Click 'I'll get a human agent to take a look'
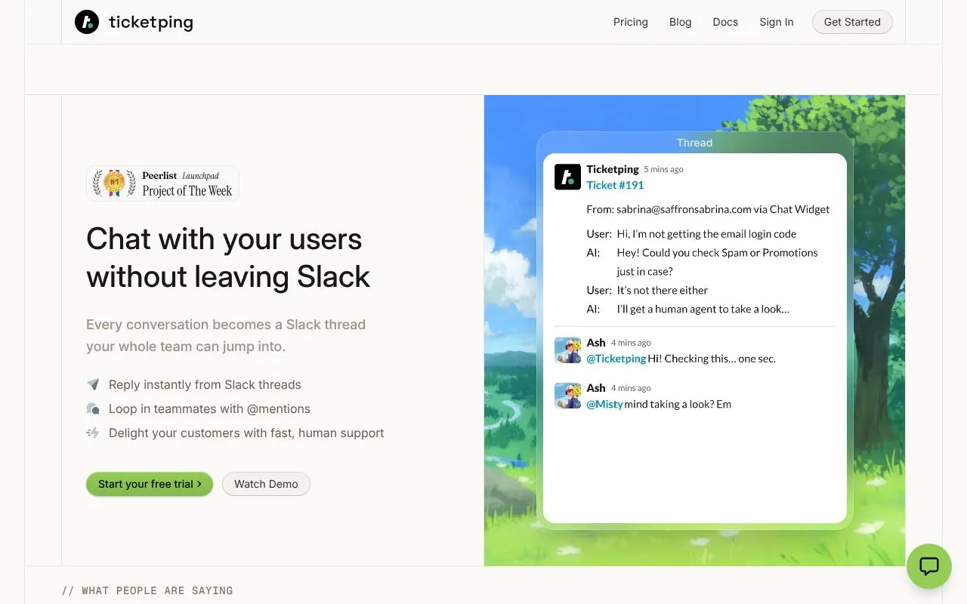Image resolution: width=967 pixels, height=604 pixels. [703, 310]
